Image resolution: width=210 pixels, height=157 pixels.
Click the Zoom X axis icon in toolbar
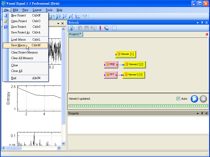[65, 16]
